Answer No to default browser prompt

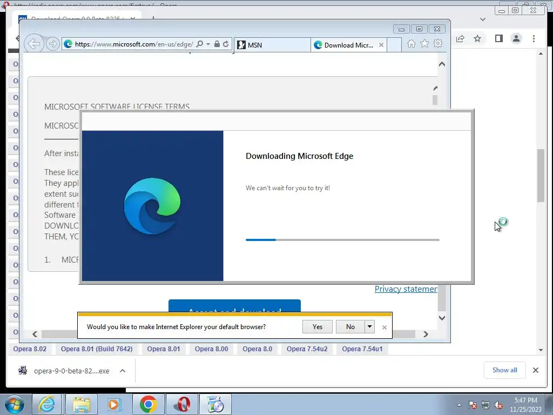(x=350, y=327)
